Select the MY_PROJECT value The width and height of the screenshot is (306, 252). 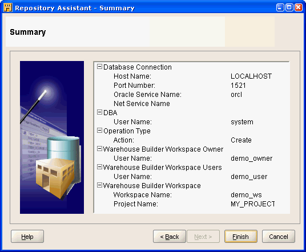point(253,204)
